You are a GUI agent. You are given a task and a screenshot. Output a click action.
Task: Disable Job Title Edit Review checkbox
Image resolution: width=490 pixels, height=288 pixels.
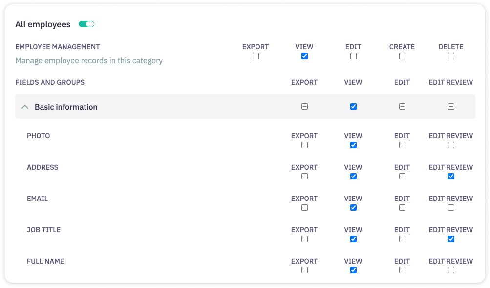pos(451,239)
